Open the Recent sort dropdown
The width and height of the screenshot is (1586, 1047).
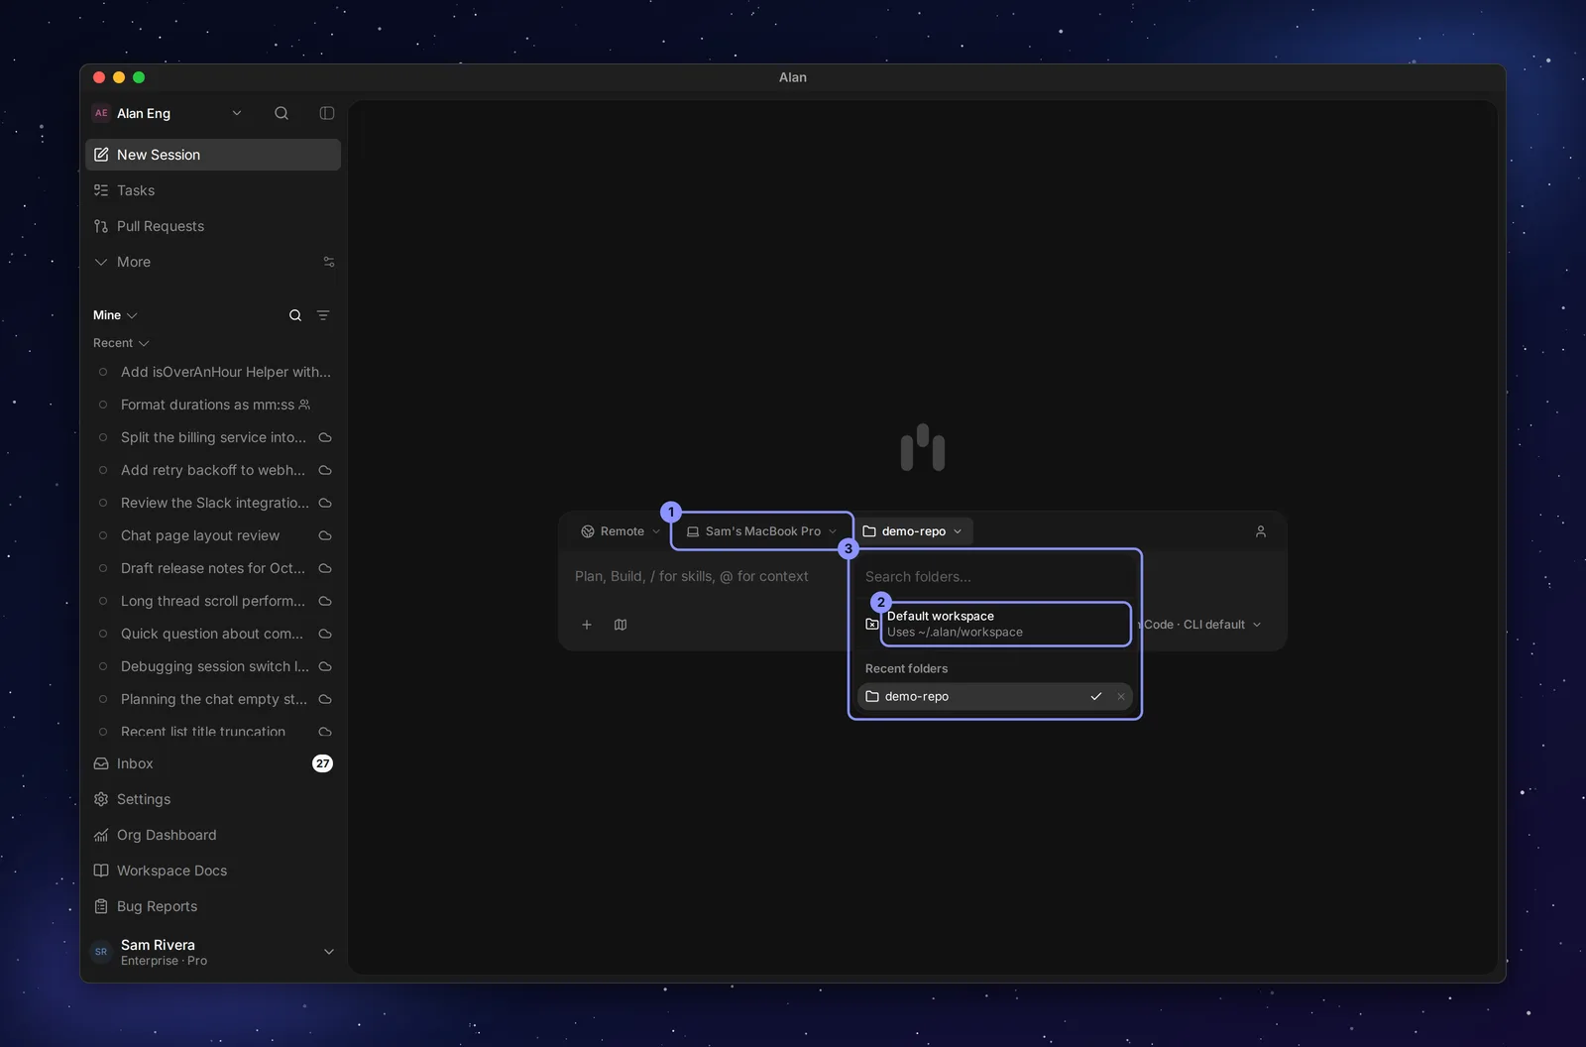point(121,343)
